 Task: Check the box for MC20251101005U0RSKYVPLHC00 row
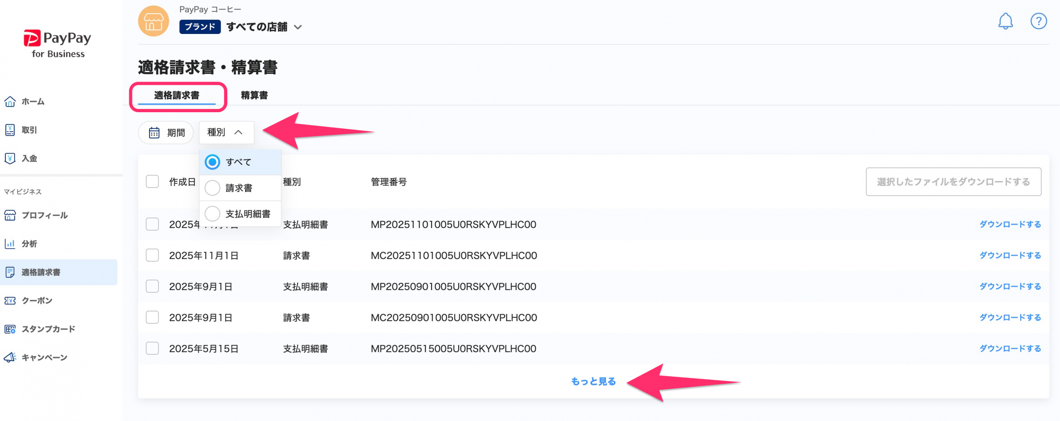tap(152, 255)
